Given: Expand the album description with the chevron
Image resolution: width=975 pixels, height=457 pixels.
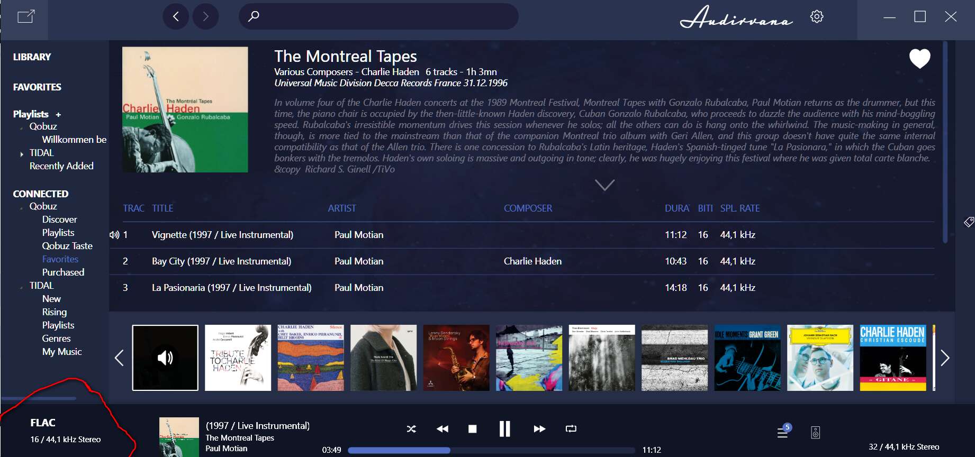Looking at the screenshot, I should coord(604,185).
